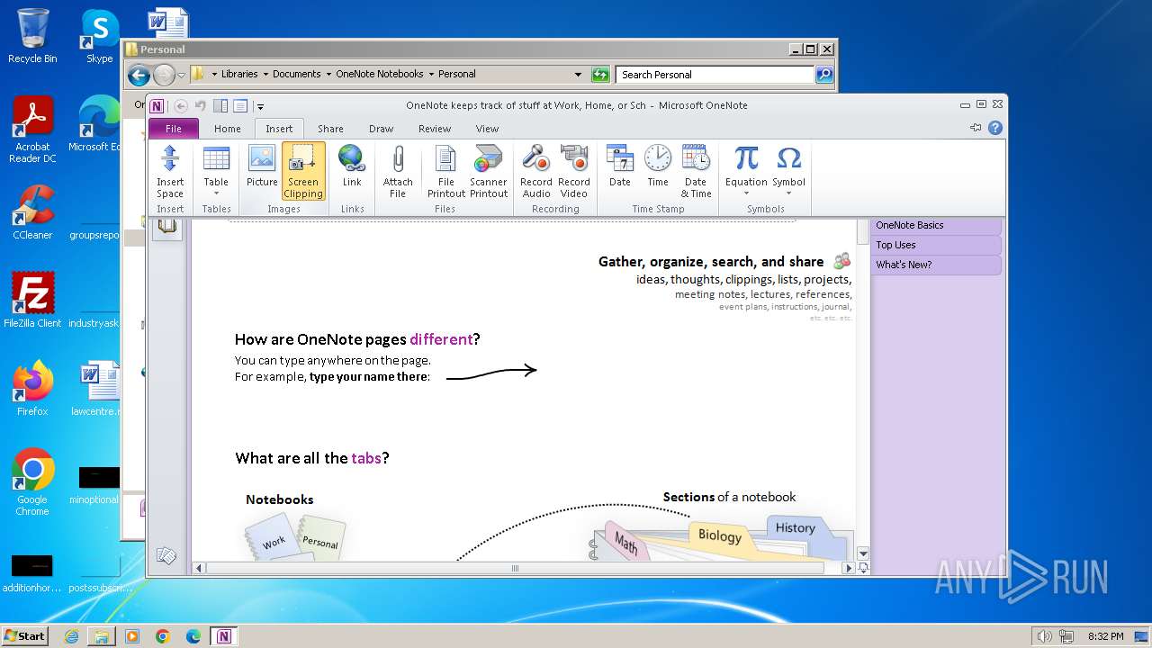
Task: Open Firefox desktop shortcut
Action: tap(32, 389)
